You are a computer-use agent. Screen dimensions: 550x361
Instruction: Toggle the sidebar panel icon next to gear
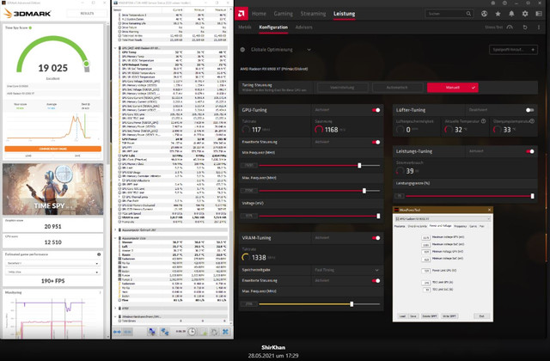tap(539, 14)
